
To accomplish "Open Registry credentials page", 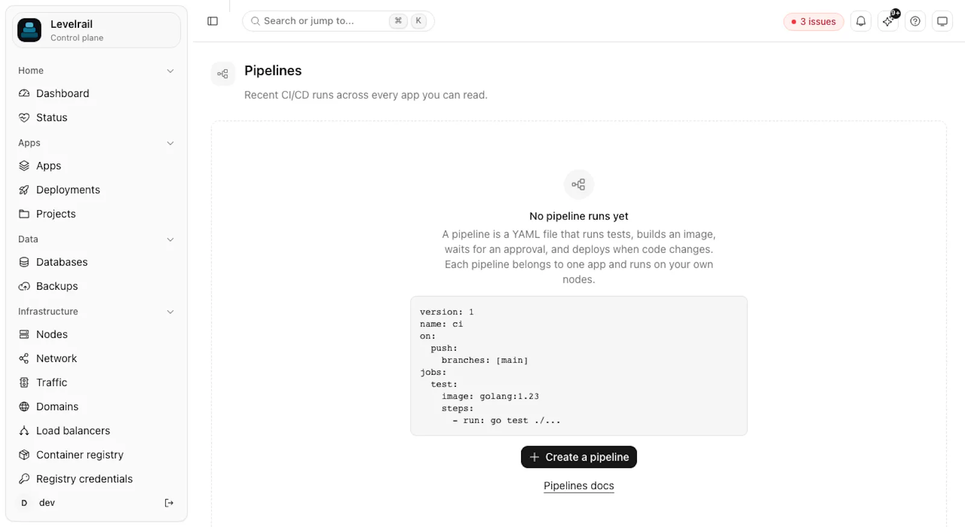I will click(96, 479).
